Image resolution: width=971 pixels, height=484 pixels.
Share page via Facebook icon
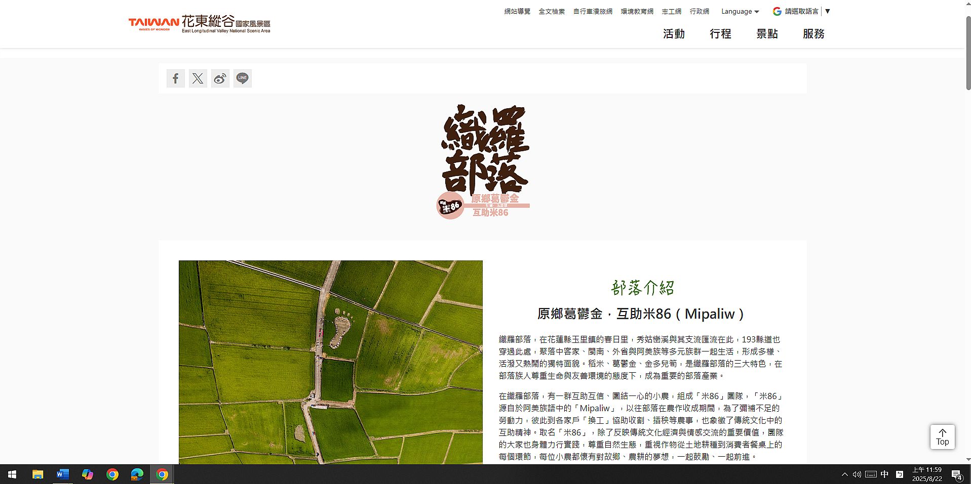tap(175, 78)
